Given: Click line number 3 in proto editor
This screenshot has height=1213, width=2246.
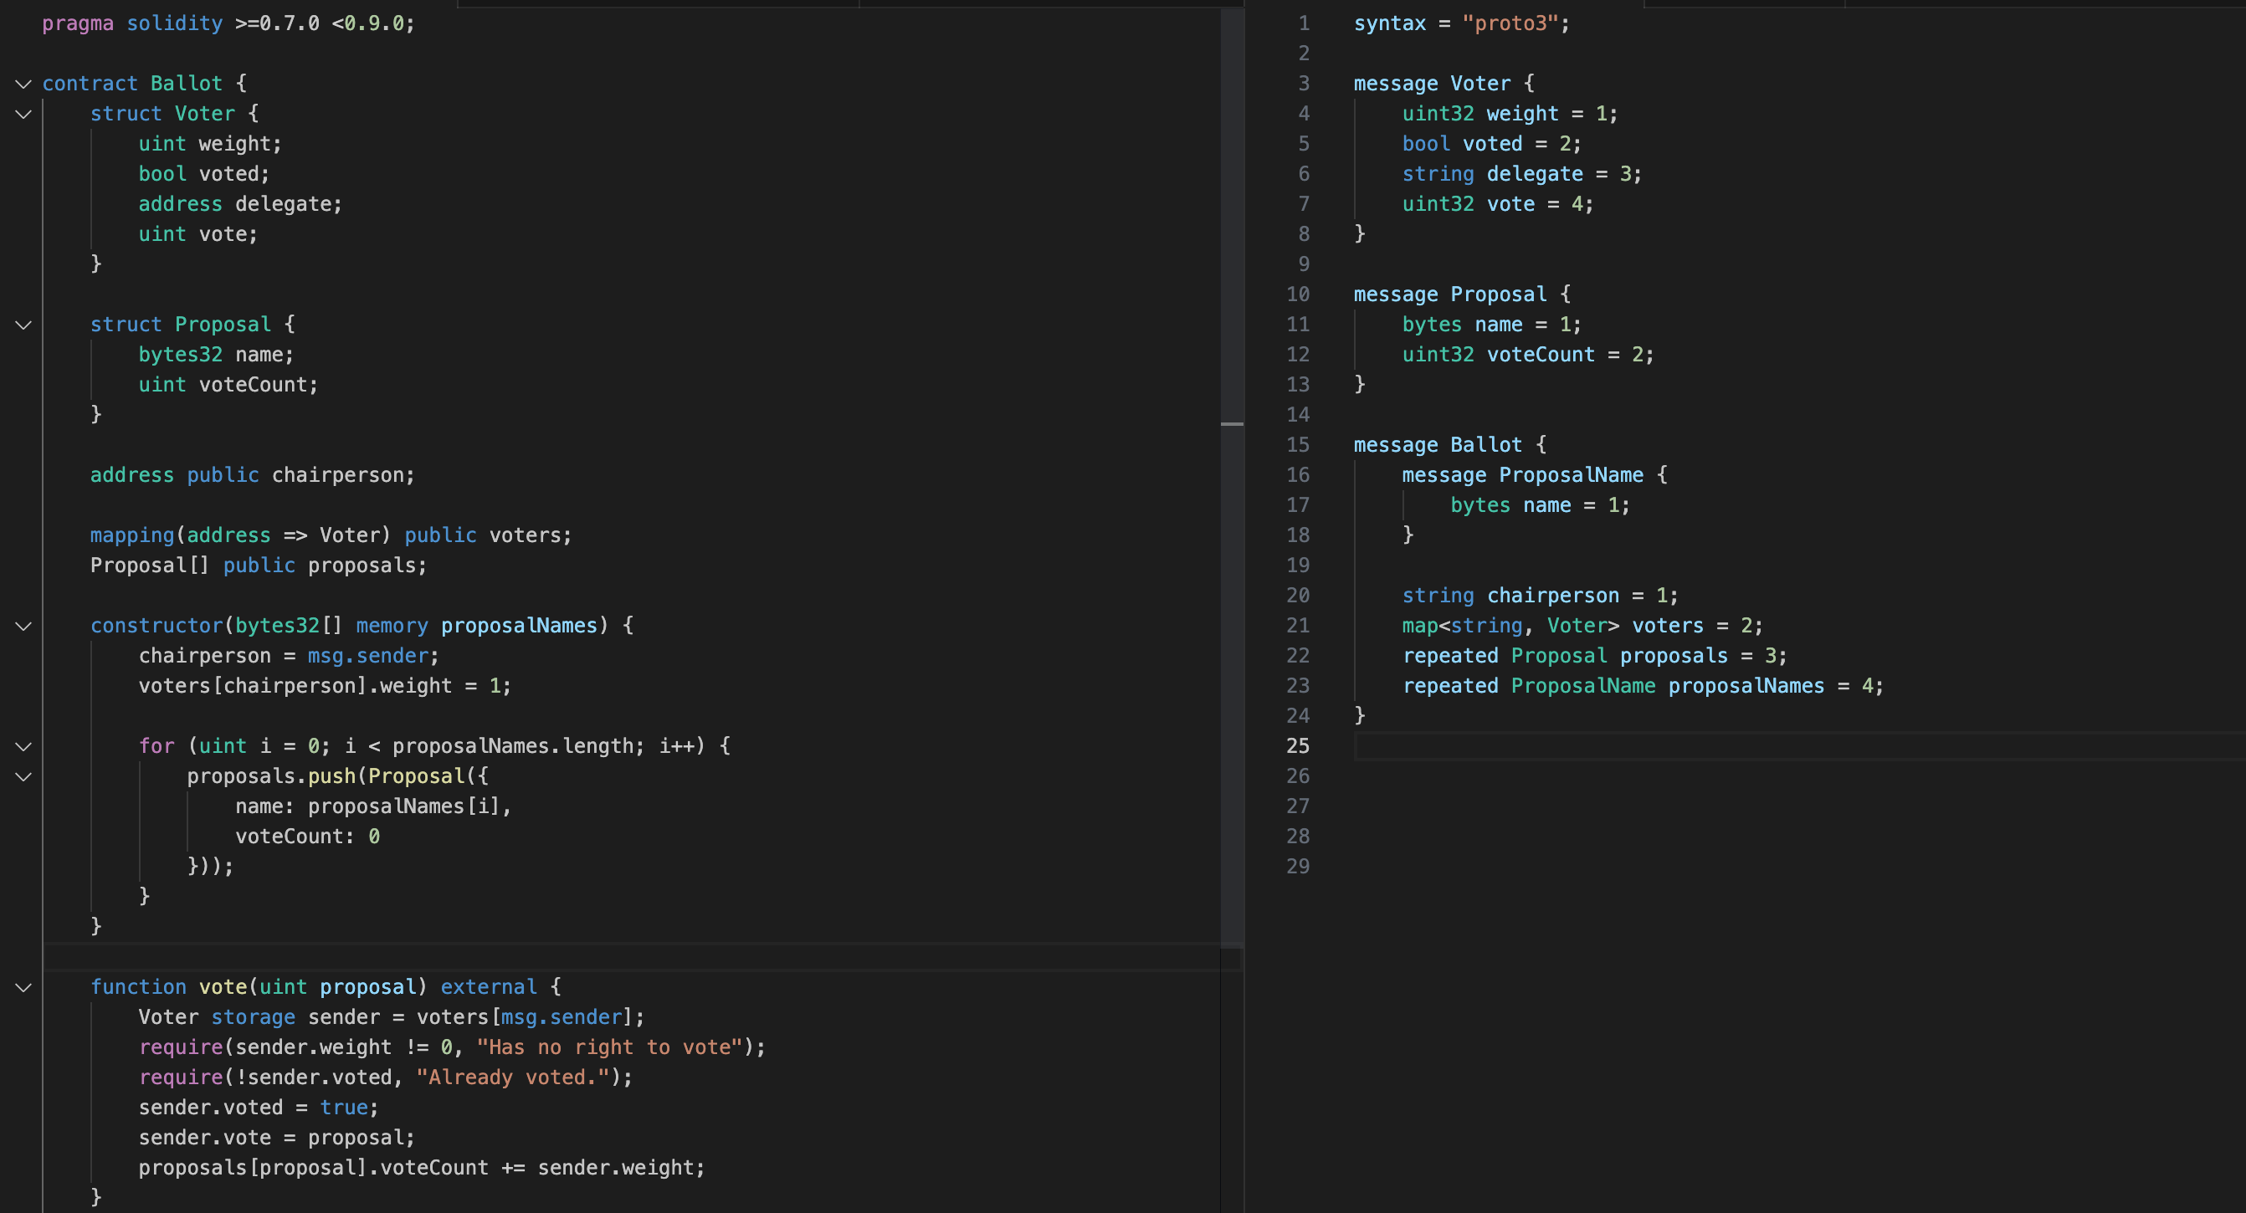Looking at the screenshot, I should point(1304,84).
